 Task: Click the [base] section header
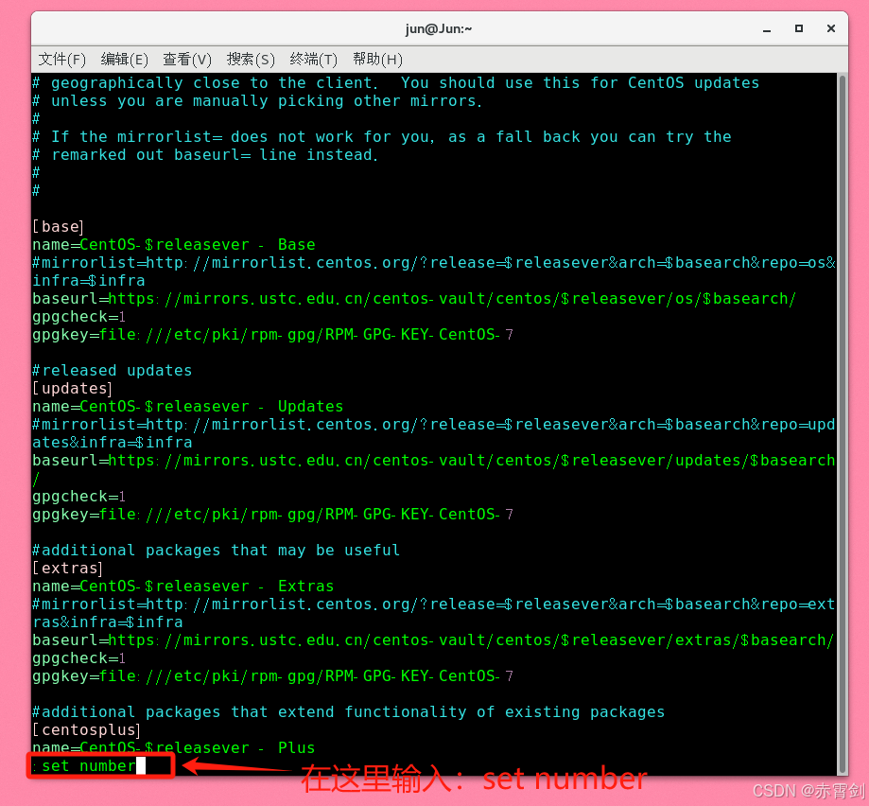pos(59,227)
